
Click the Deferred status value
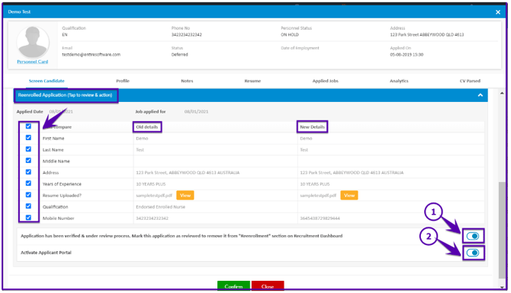pyautogui.click(x=179, y=55)
